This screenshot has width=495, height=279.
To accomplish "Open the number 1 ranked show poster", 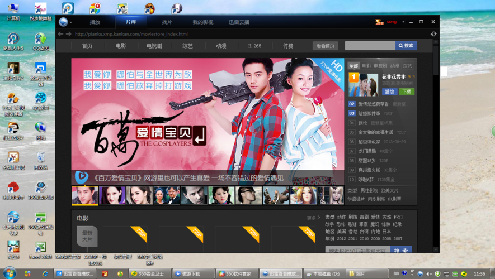I will (x=364, y=84).
